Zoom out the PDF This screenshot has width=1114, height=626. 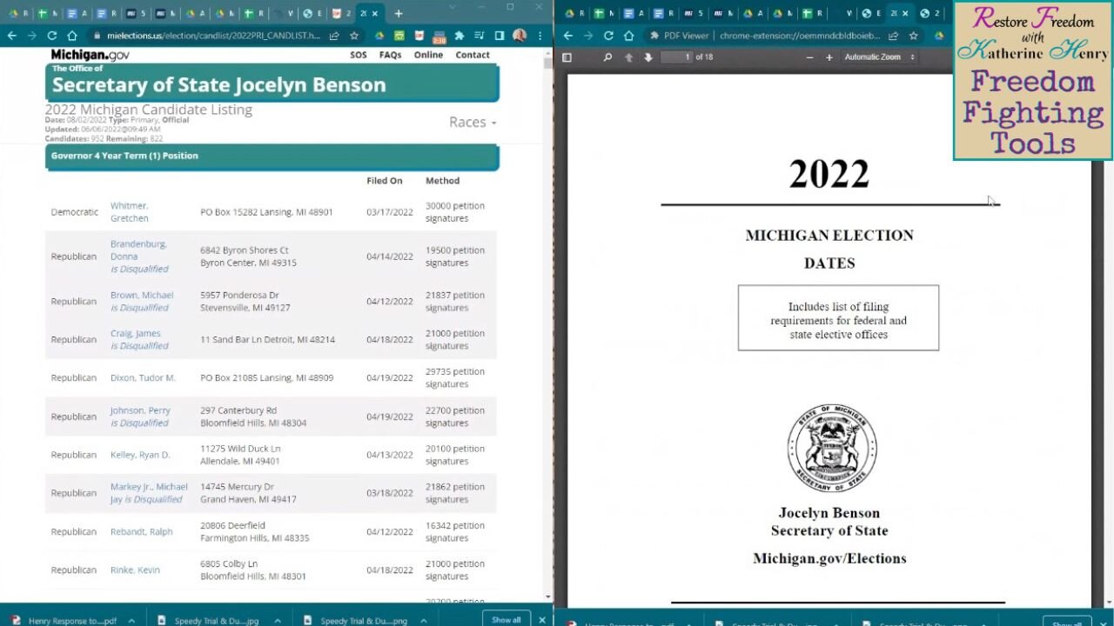tap(809, 57)
